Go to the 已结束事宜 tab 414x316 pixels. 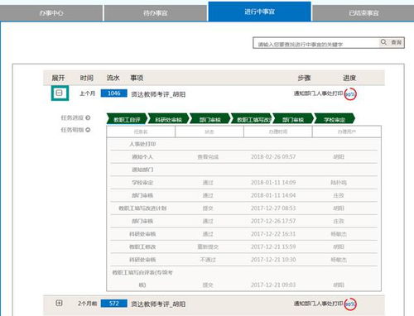point(363,13)
